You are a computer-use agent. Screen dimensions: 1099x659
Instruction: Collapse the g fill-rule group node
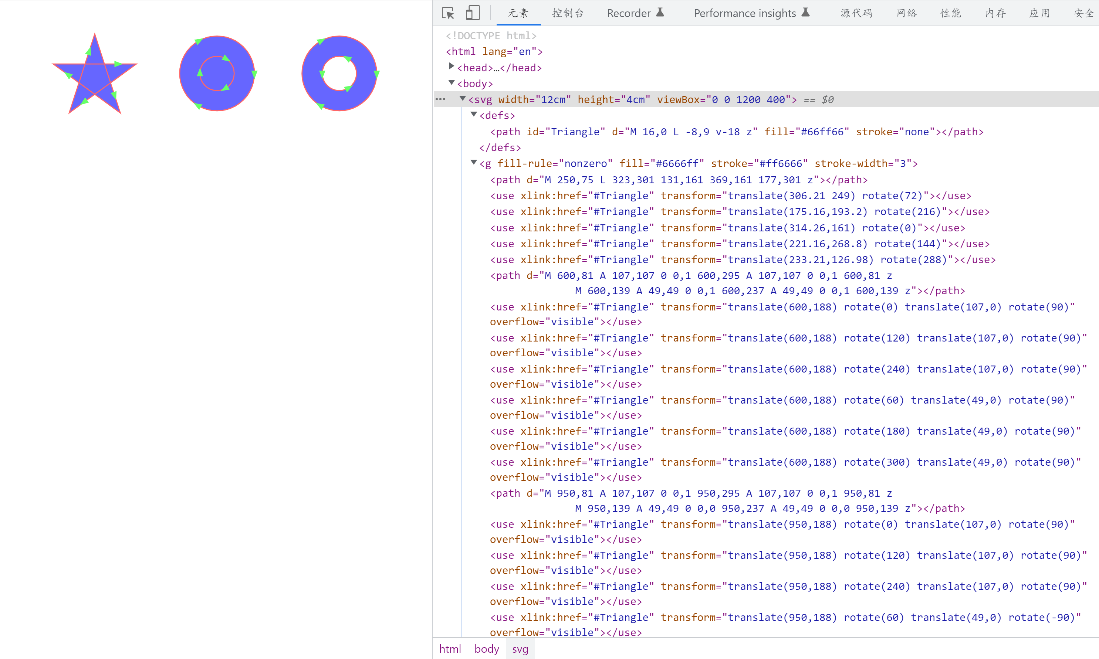(x=474, y=163)
